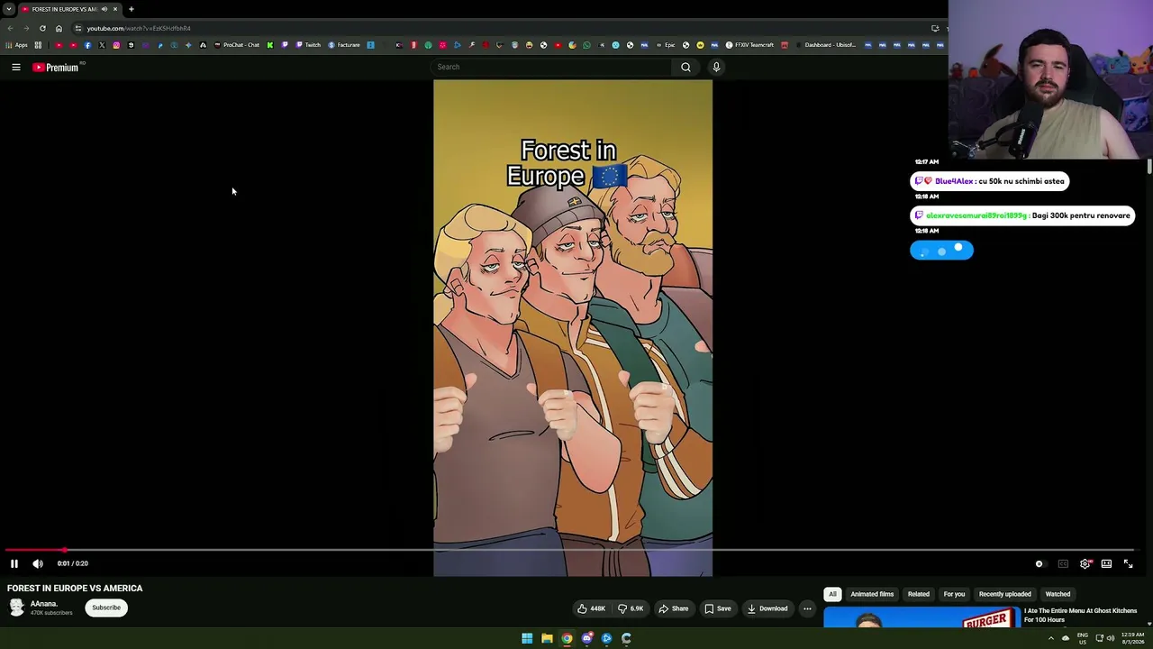Select the Watched chip
Screen dimensions: 1153x649
1058,594
